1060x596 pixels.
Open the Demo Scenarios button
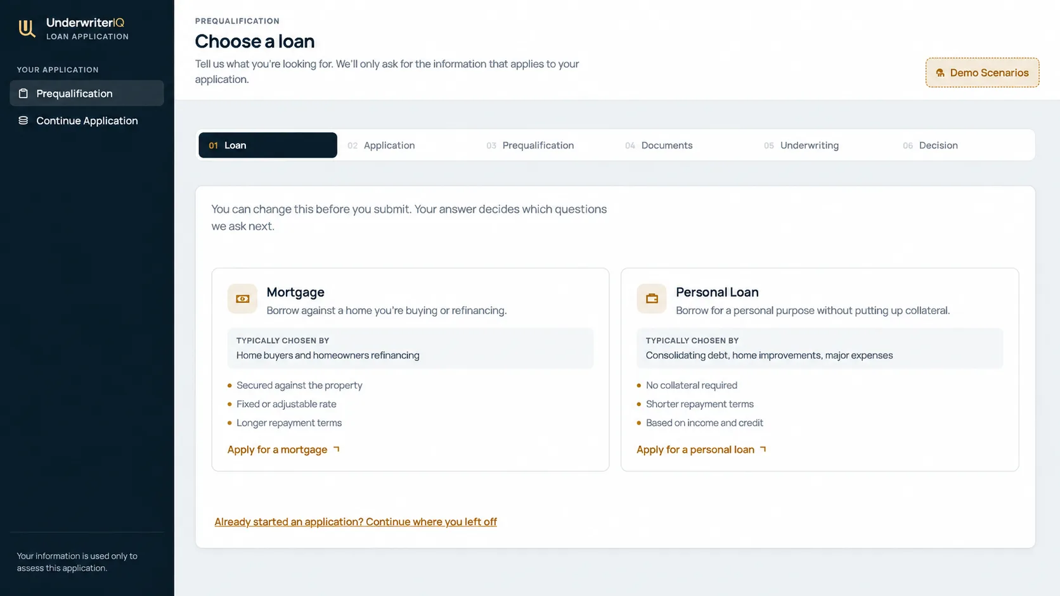(982, 73)
